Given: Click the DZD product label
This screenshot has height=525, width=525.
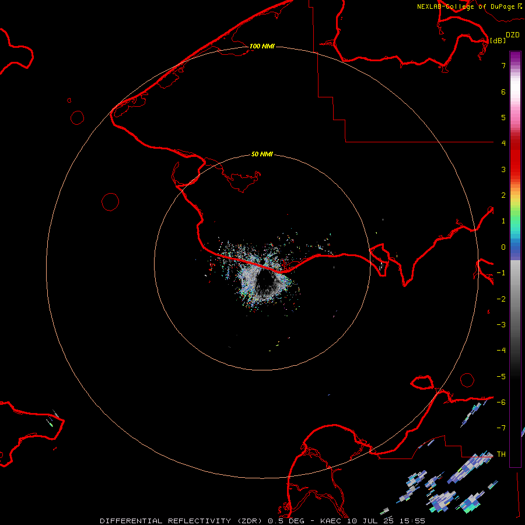Looking at the screenshot, I should 513,35.
